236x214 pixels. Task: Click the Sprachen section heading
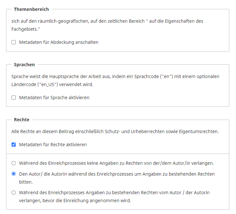(x=24, y=65)
